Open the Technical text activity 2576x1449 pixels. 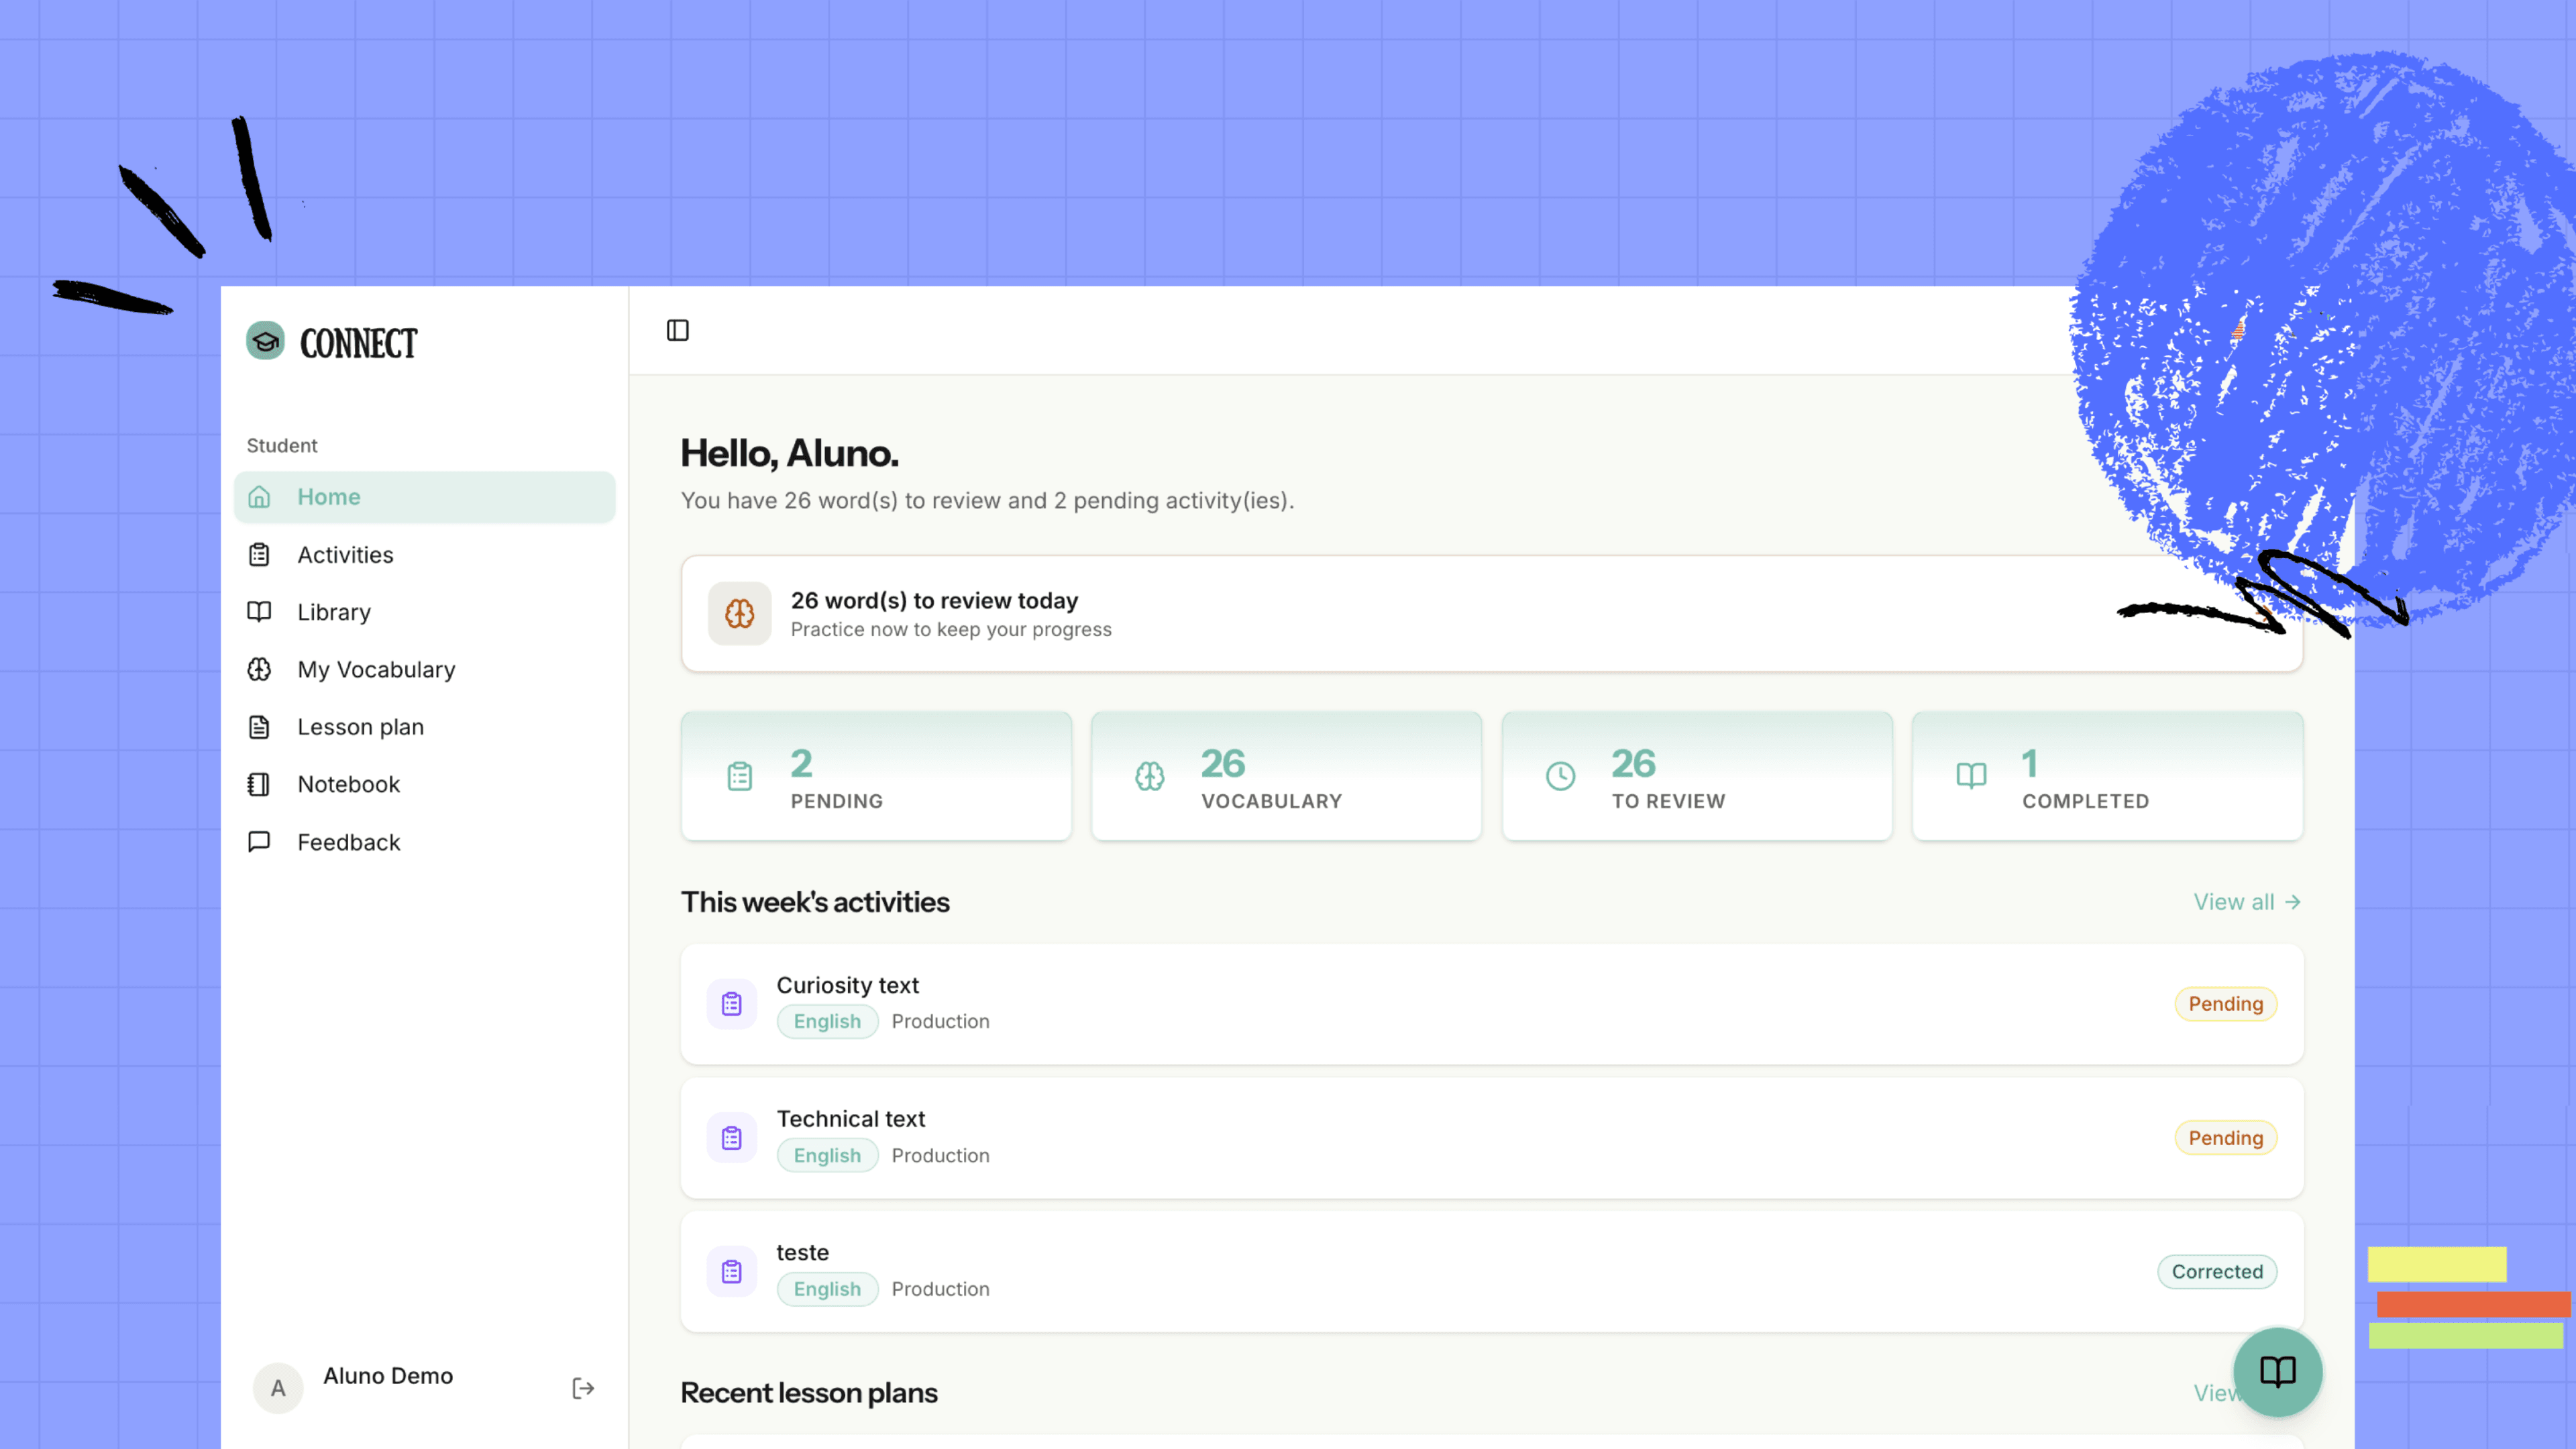tap(1492, 1137)
